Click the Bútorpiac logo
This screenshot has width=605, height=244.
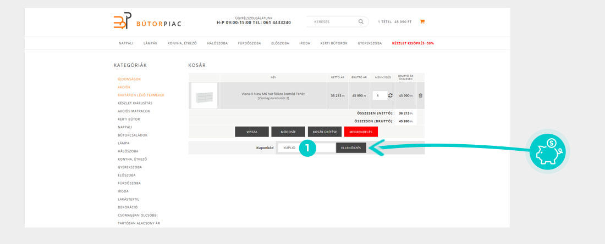pos(147,21)
